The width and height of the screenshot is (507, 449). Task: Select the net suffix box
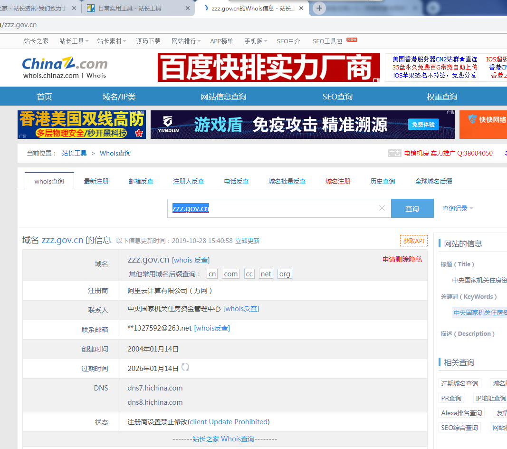tap(266, 274)
